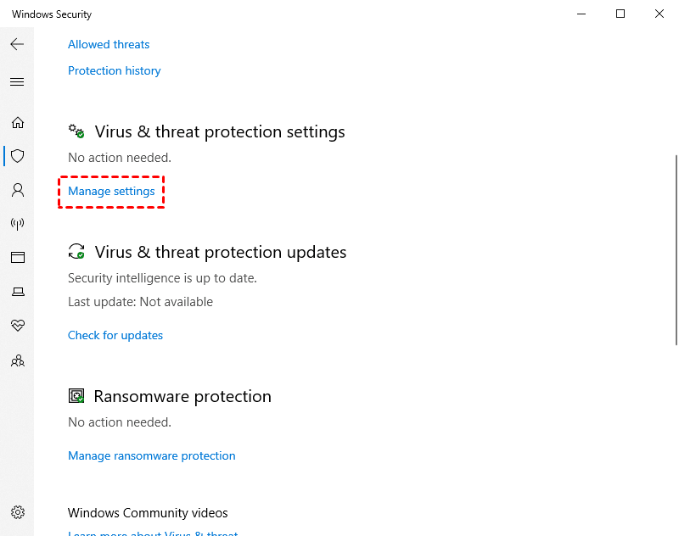Open Home in the Windows Security sidebar
The height and width of the screenshot is (536, 679).
(x=17, y=122)
